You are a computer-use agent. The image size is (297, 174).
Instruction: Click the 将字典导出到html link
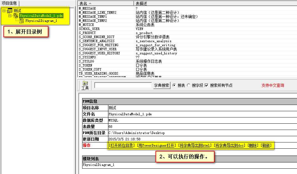click(x=195, y=145)
